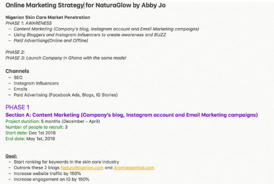Click the Channels heading

[17, 71]
